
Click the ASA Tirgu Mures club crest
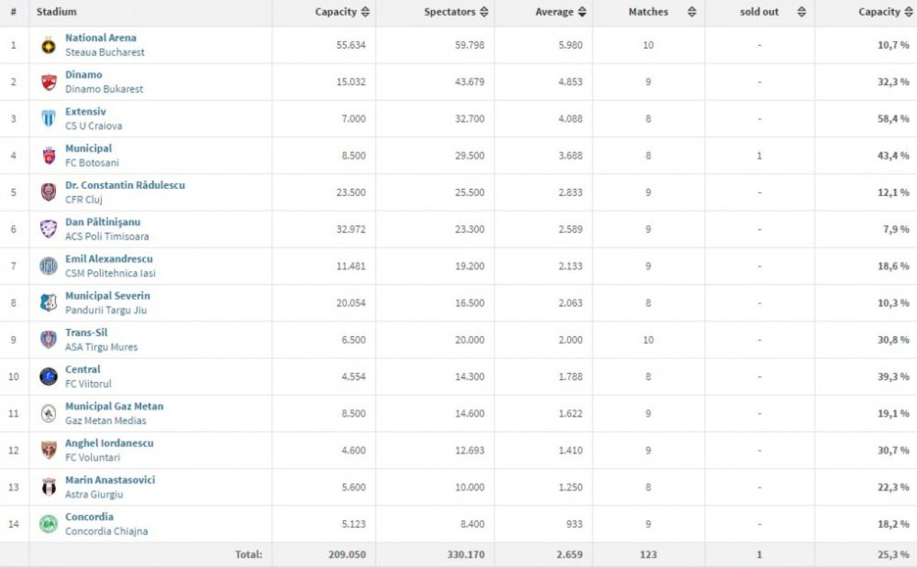click(49, 340)
